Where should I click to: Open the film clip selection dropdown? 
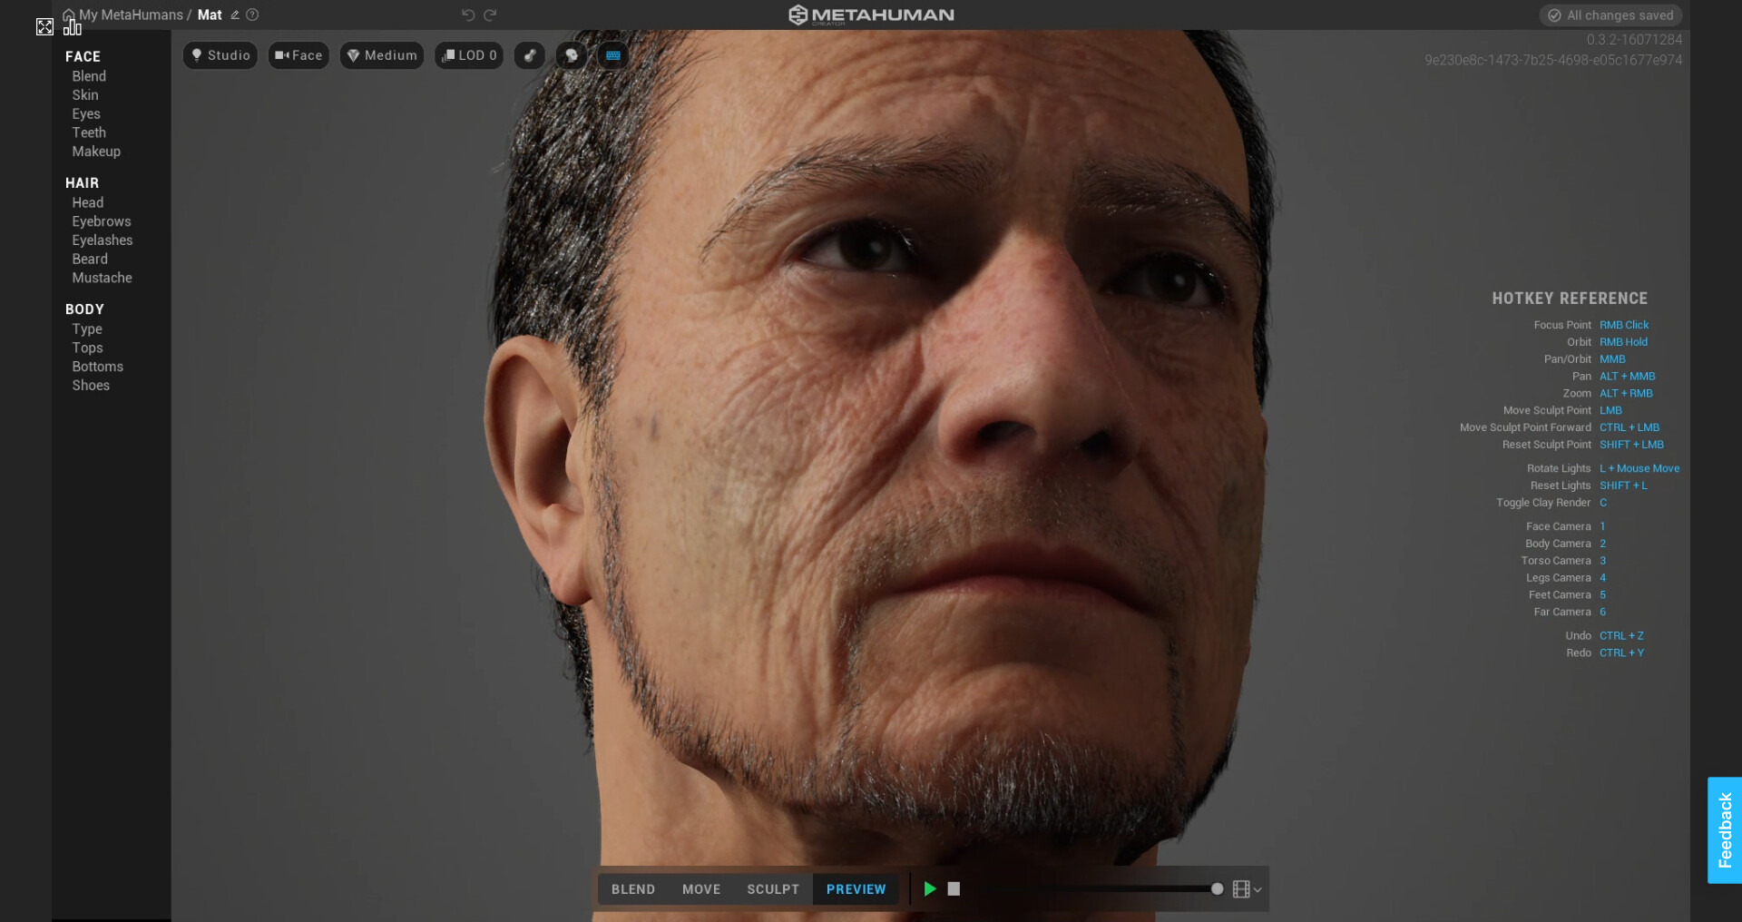point(1247,889)
